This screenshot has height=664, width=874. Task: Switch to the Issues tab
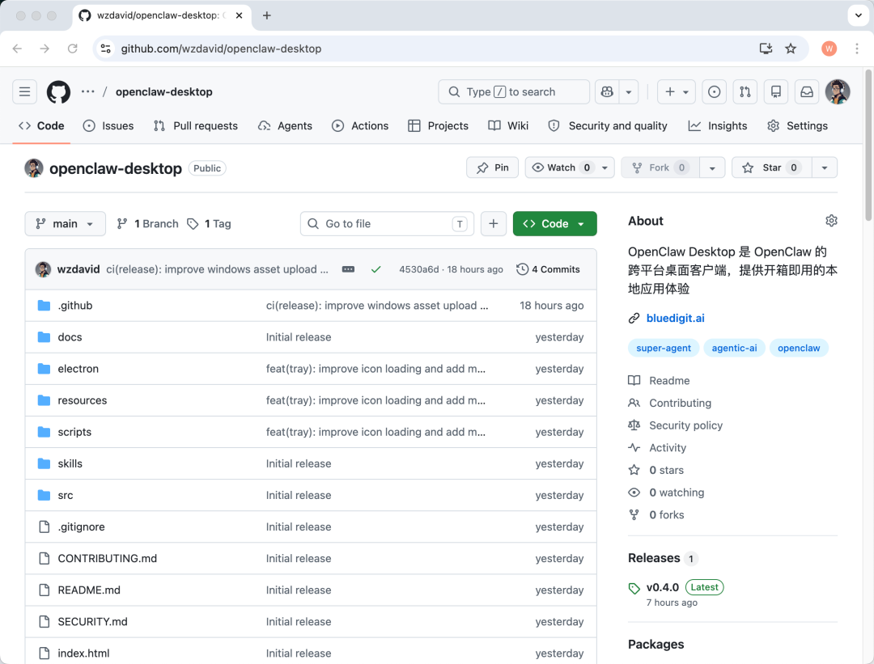click(108, 126)
